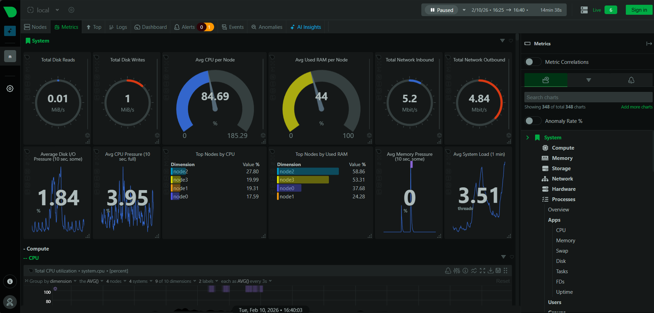This screenshot has height=313, width=654.
Task: Expand system.cpu chart to fullscreen
Action: (483, 271)
